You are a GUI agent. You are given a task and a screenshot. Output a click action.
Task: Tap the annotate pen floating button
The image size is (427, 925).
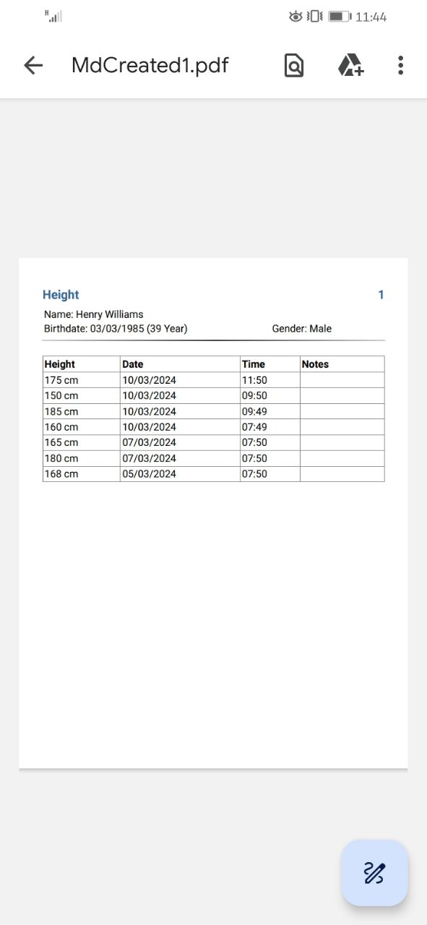pyautogui.click(x=374, y=873)
